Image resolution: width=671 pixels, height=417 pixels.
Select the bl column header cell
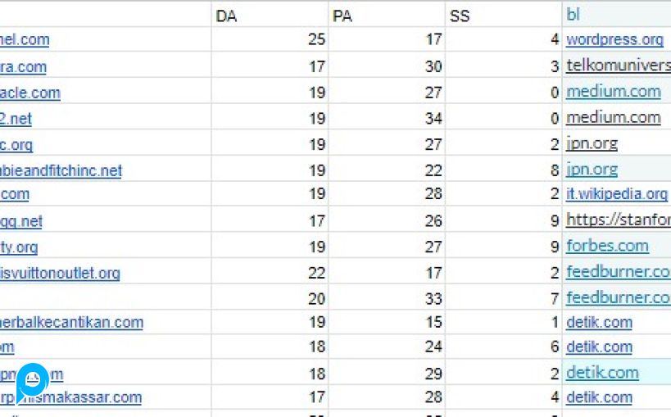617,14
